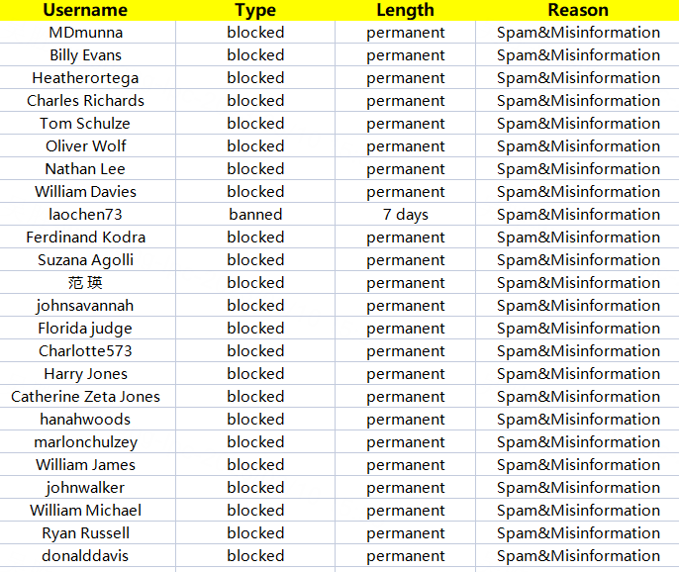Image resolution: width=679 pixels, height=572 pixels.
Task: Select the laochen73 username cell
Action: [x=86, y=215]
